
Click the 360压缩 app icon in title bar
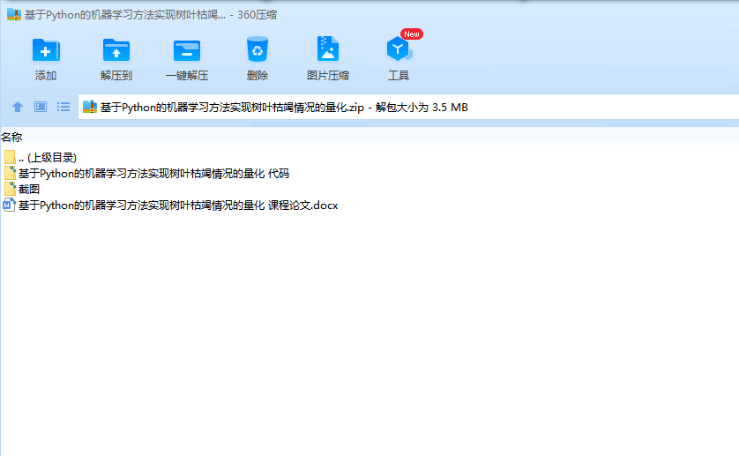(x=14, y=15)
